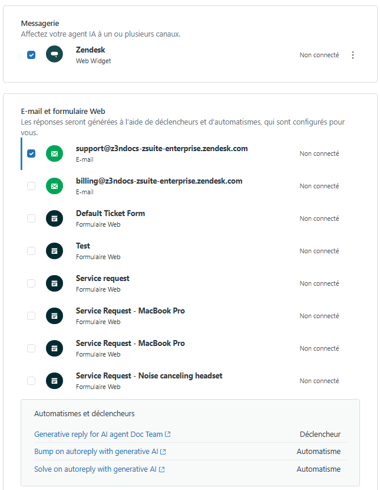Click the support@z3ndocs email address label
The image size is (380, 490).
pos(161,149)
